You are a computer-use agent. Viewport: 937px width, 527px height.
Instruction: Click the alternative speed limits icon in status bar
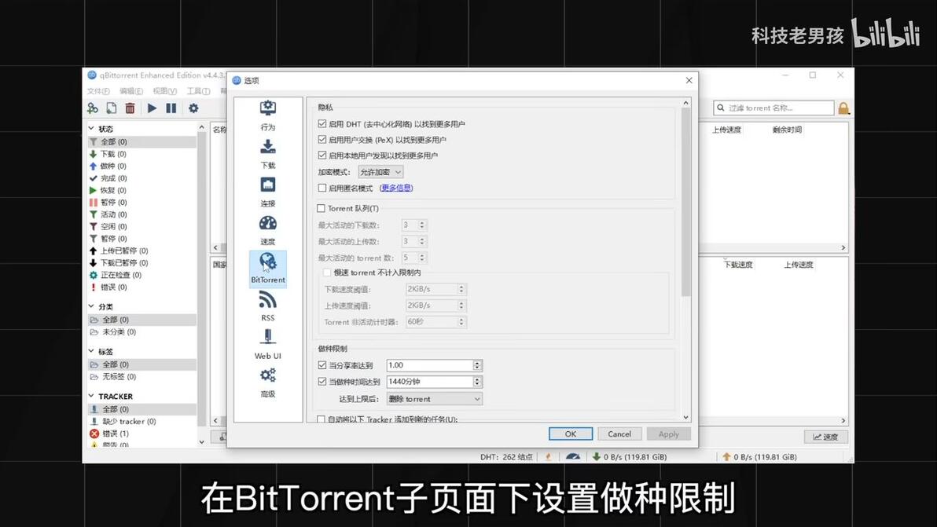573,456
